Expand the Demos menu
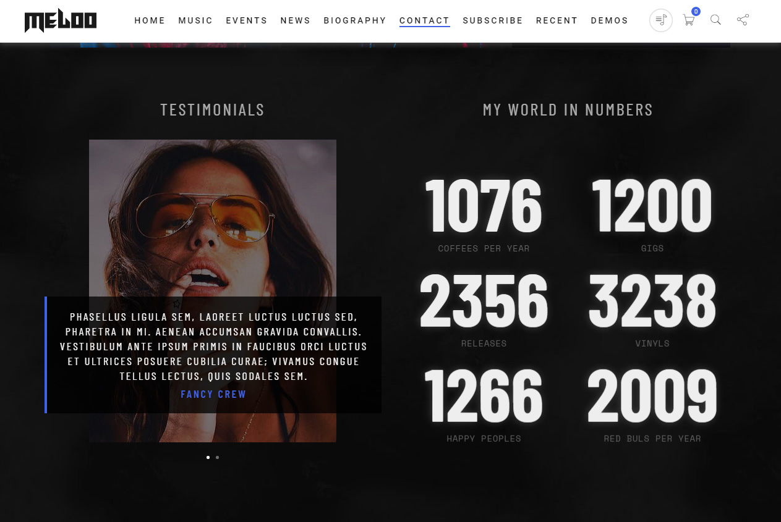The image size is (781, 522). coord(609,20)
